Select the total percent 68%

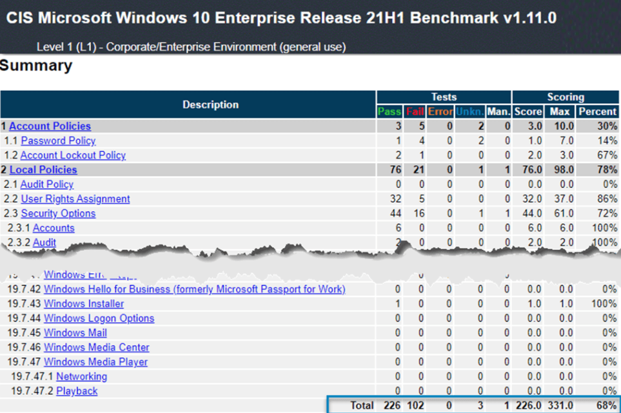tap(607, 405)
